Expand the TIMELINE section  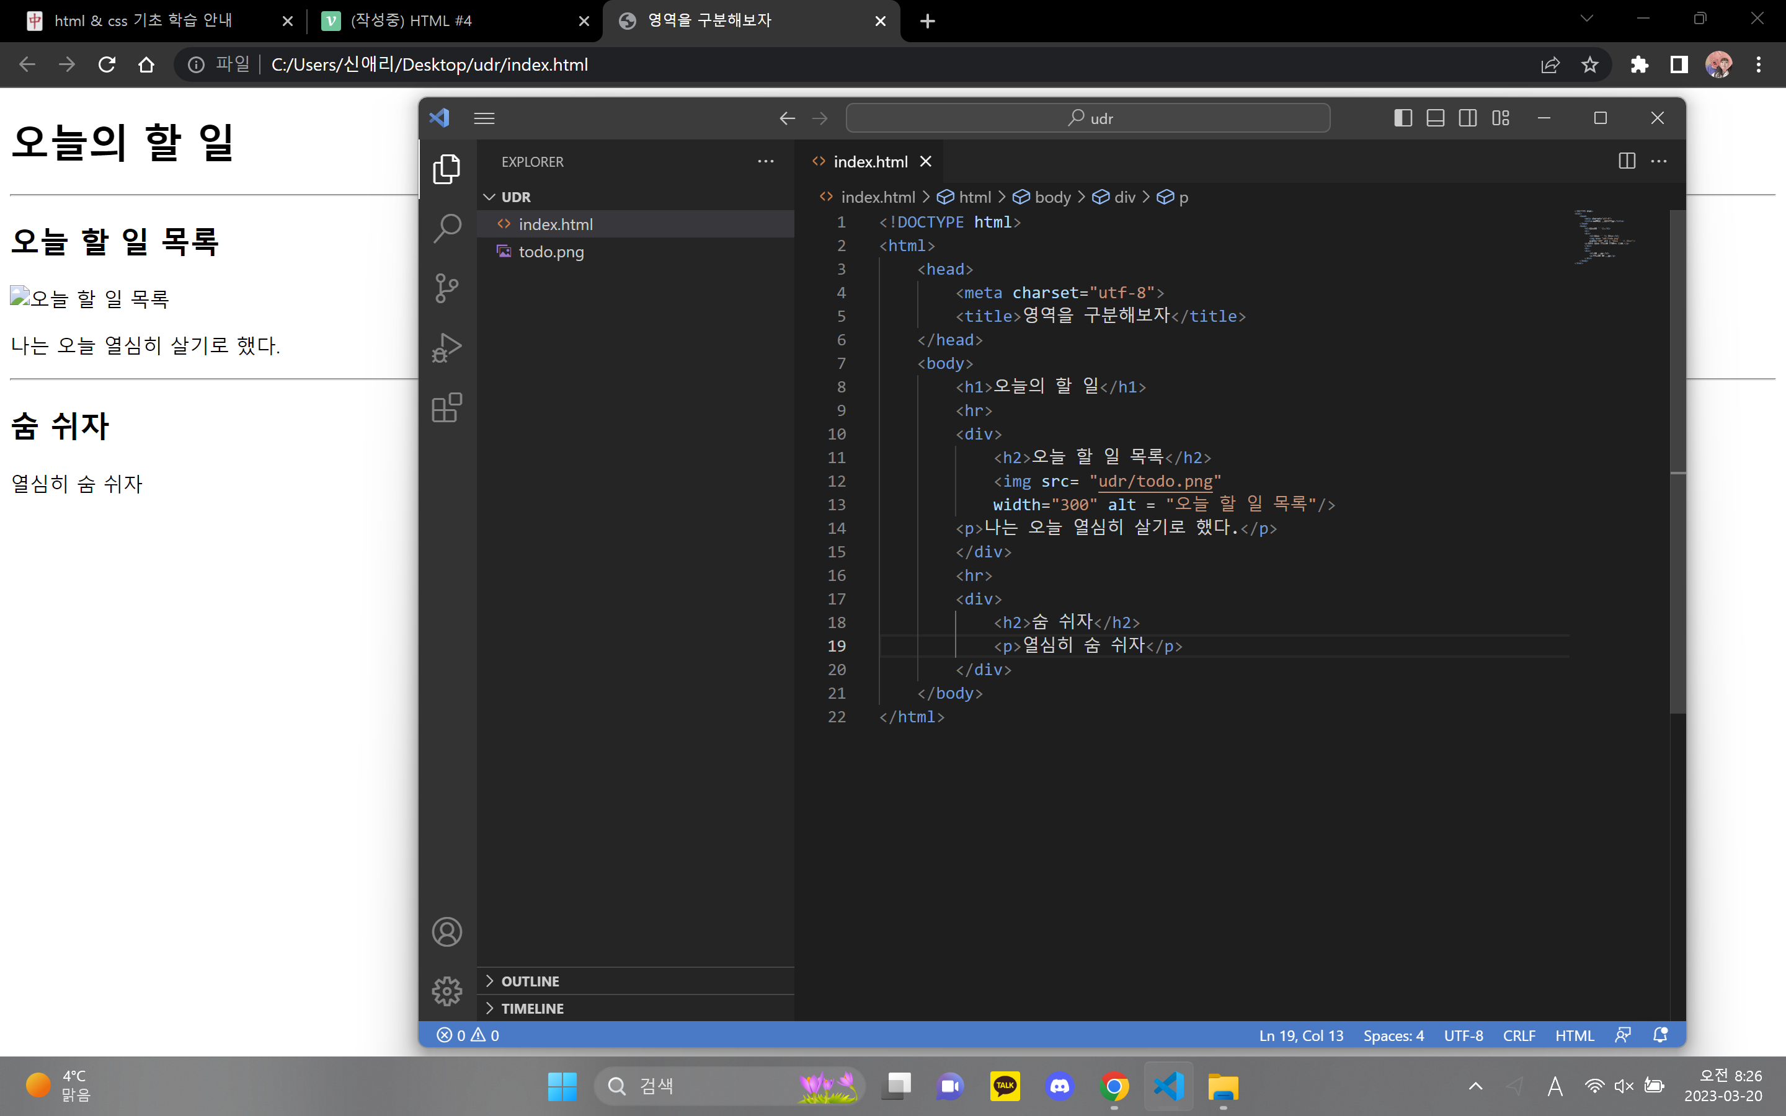pyautogui.click(x=531, y=1008)
